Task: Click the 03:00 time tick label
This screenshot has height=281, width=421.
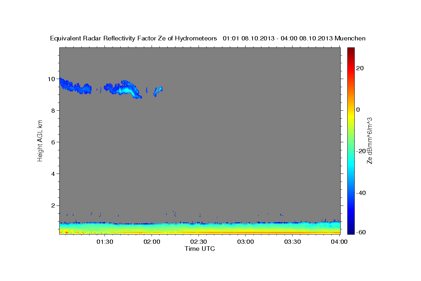Action: (x=246, y=242)
